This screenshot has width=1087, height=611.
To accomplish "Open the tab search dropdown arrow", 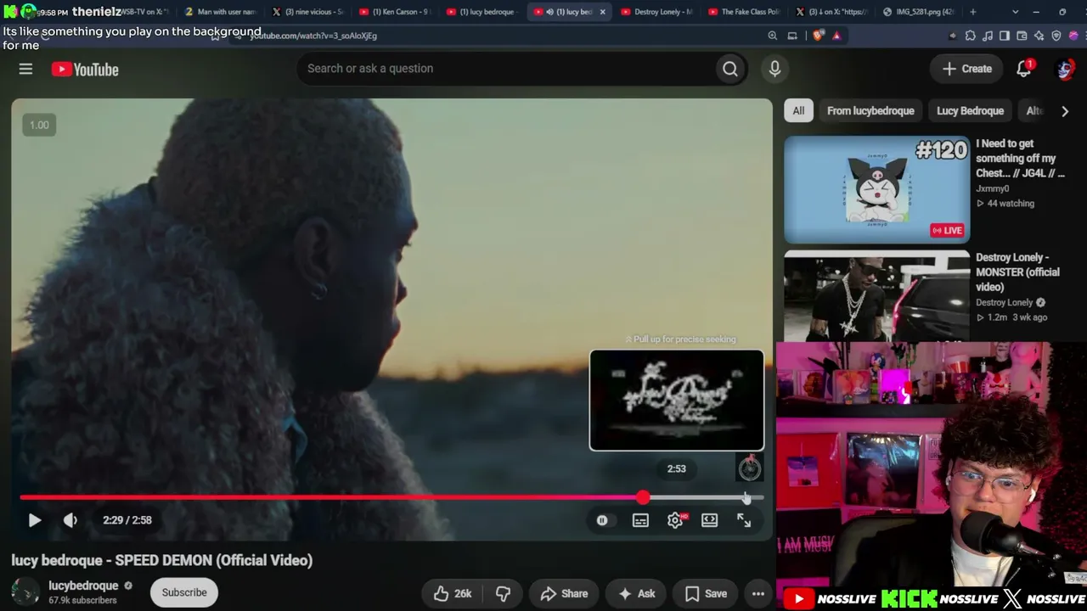I will pyautogui.click(x=1016, y=12).
